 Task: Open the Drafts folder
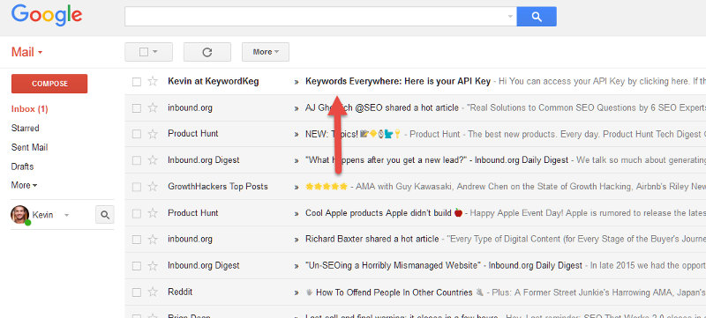coord(23,166)
